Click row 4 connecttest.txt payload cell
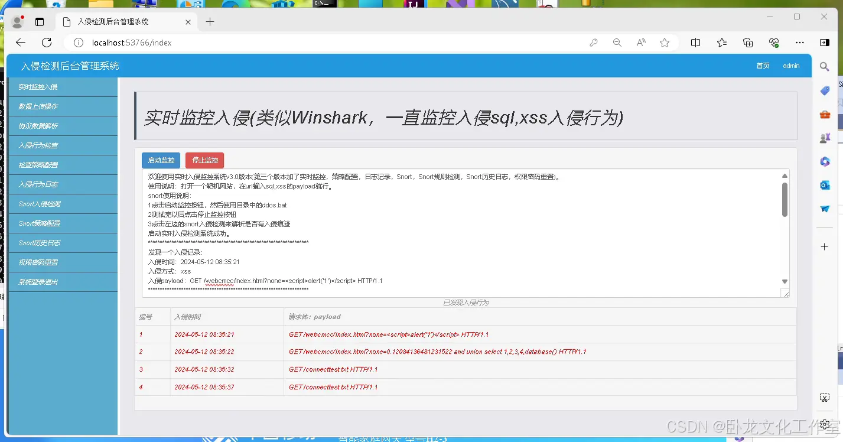843x442 pixels. [x=540, y=387]
